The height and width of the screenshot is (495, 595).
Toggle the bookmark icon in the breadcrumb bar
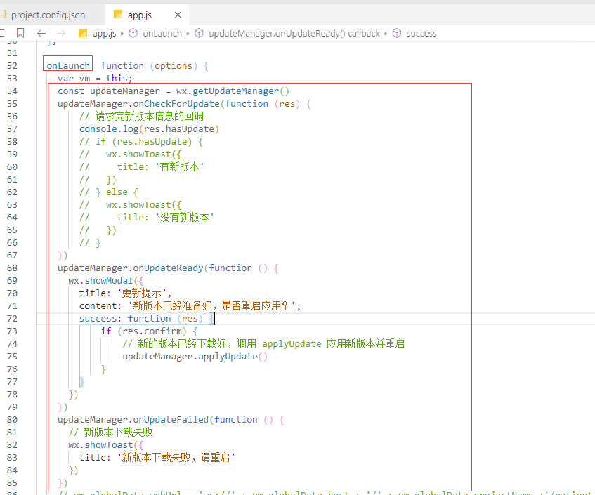pyautogui.click(x=20, y=34)
